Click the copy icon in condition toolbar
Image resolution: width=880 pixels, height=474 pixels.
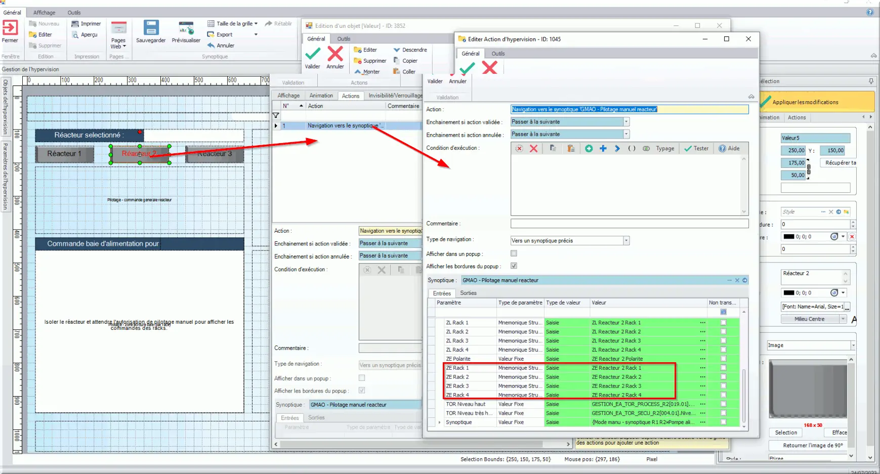[553, 148]
